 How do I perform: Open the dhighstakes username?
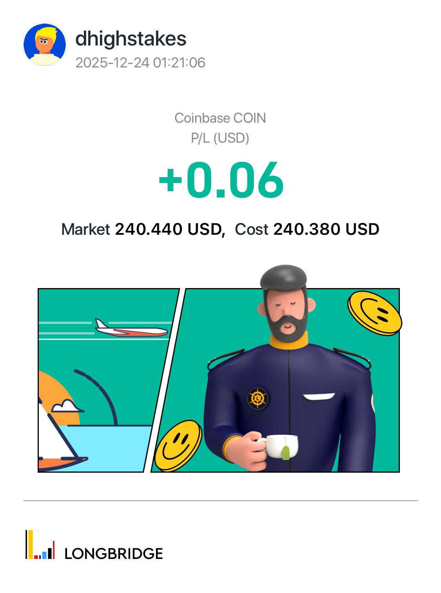[x=131, y=39]
